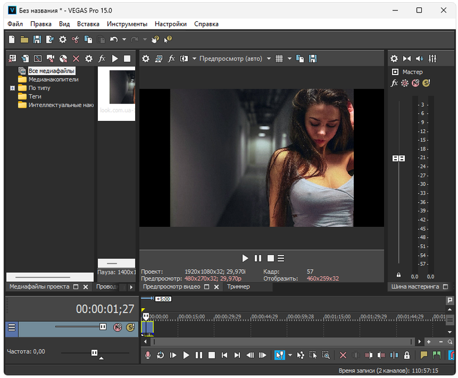Open project properties gear in main toolbar

coord(62,39)
